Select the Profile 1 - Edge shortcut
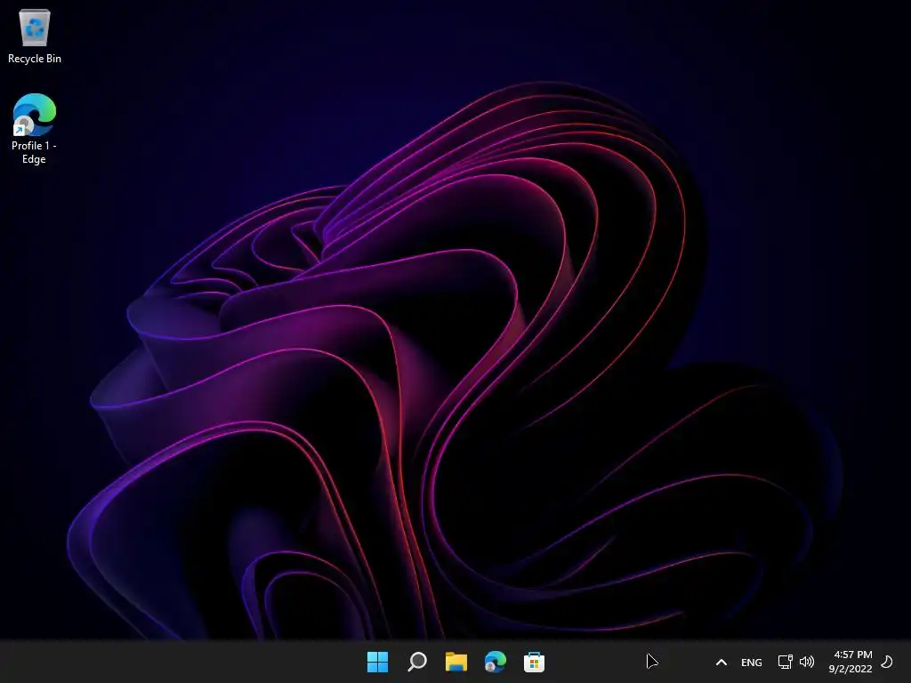This screenshot has height=683, width=911. [x=35, y=129]
